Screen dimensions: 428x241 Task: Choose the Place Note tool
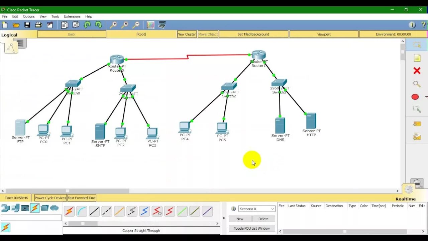(x=417, y=58)
